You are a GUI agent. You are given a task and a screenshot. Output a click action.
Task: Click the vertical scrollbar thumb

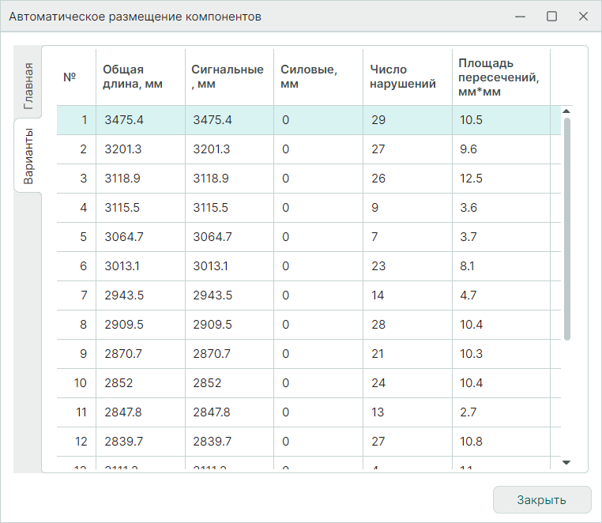567,229
